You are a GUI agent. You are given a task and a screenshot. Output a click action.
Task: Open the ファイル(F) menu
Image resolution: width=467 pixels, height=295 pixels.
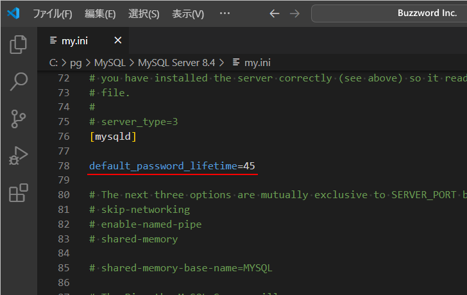[53, 13]
